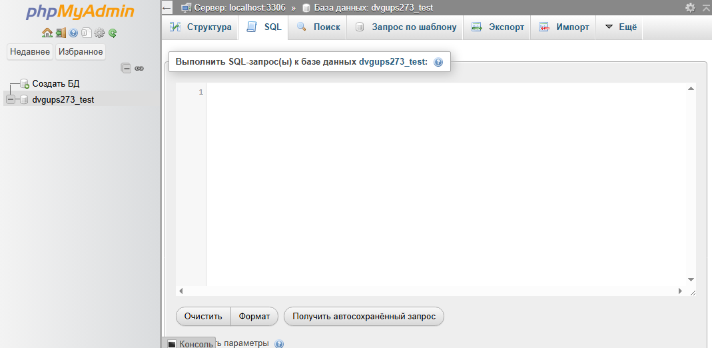Select the SQL tab

pos(264,27)
